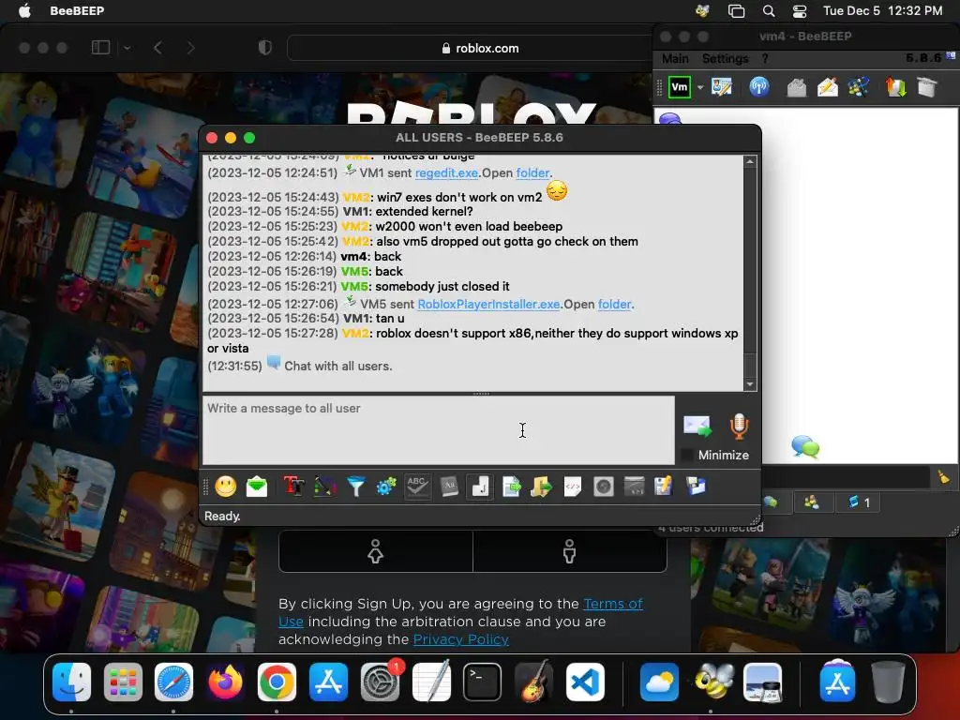This screenshot has height=720, width=960.
Task: Open Terminal from the Dock
Action: click(482, 682)
